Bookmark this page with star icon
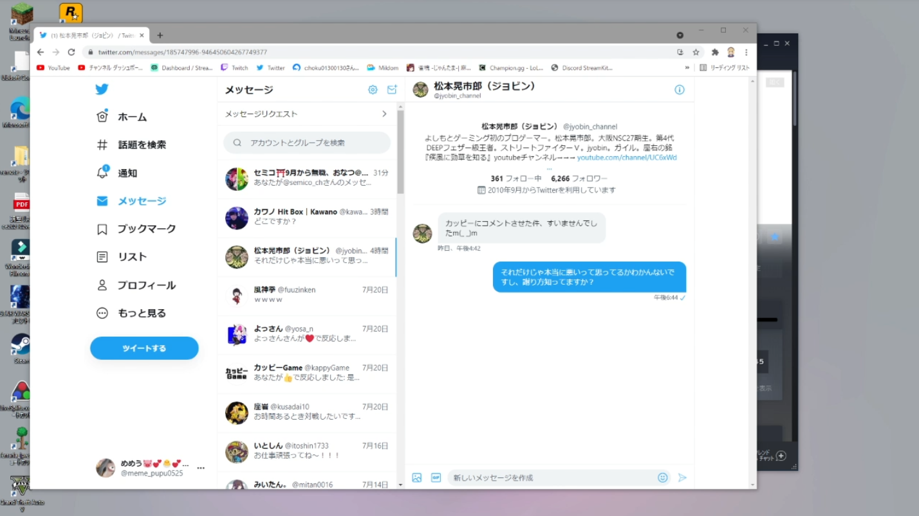This screenshot has width=919, height=516. tap(696, 52)
